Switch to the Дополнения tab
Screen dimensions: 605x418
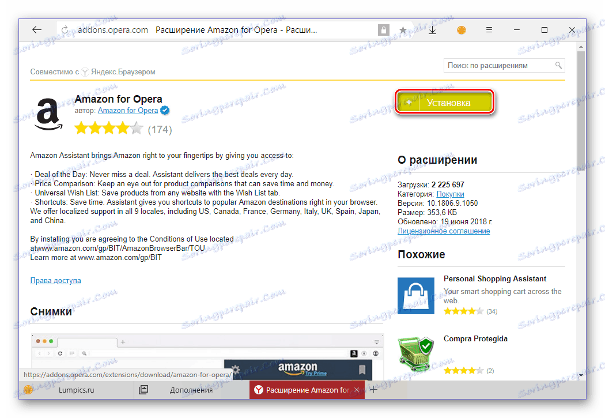click(191, 390)
